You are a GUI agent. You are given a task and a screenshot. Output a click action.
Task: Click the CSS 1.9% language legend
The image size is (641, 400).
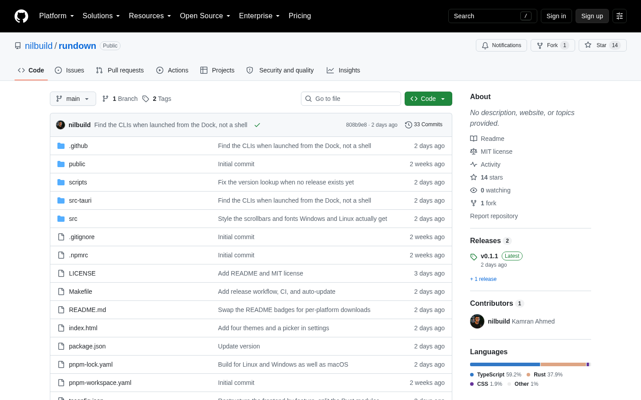486,384
